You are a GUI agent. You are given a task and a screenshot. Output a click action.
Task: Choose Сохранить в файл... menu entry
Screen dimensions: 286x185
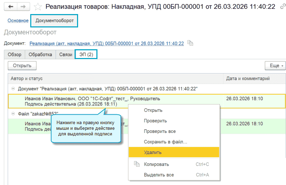pyautogui.click(x=165, y=142)
